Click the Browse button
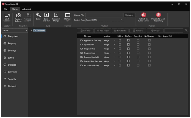 pyautogui.click(x=129, y=15)
